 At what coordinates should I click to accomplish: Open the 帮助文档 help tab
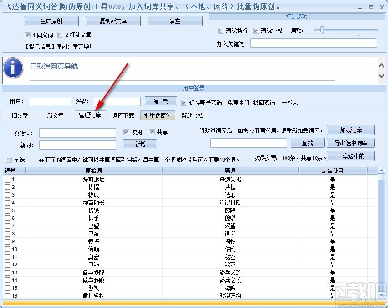192,115
